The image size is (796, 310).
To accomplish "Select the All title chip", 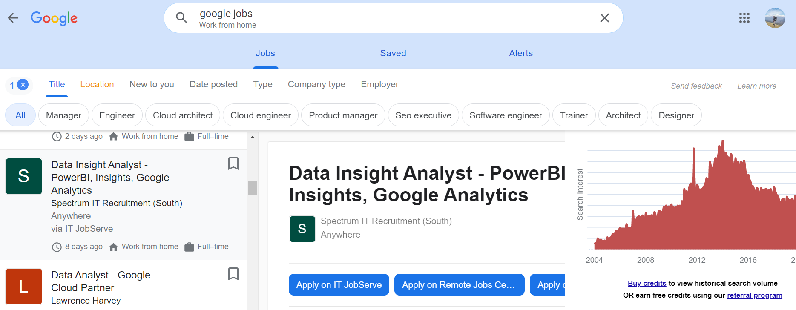I will pos(20,115).
